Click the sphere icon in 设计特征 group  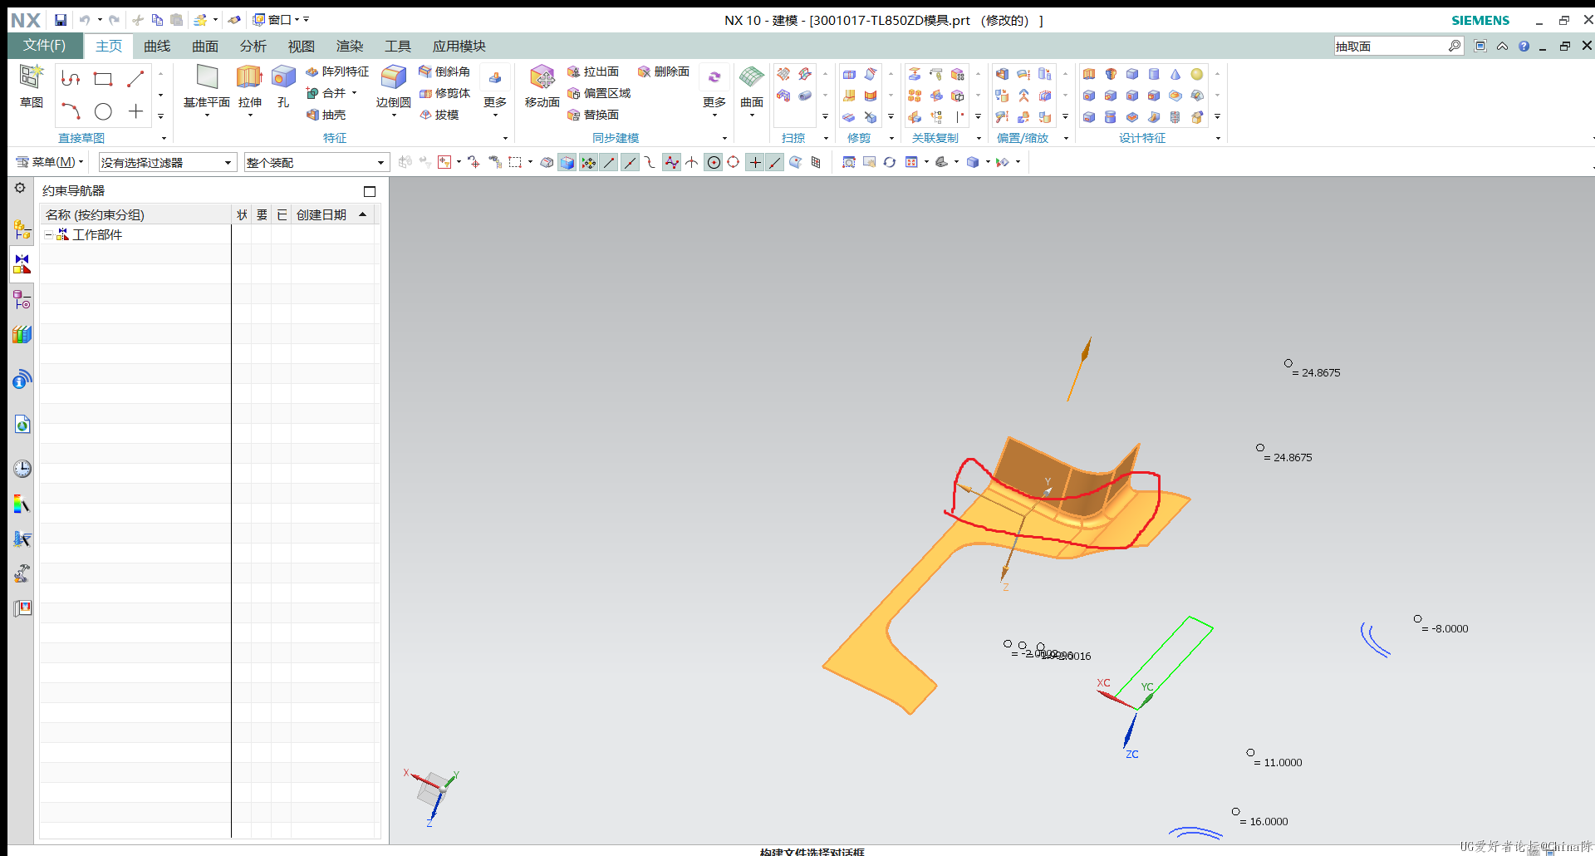(1196, 74)
